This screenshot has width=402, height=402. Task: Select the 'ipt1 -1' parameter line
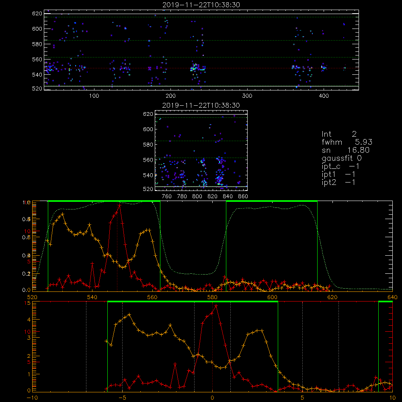tap(338, 174)
